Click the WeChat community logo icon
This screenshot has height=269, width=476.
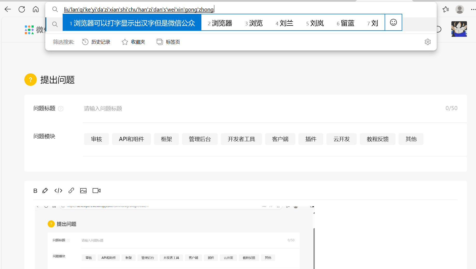coord(29,30)
